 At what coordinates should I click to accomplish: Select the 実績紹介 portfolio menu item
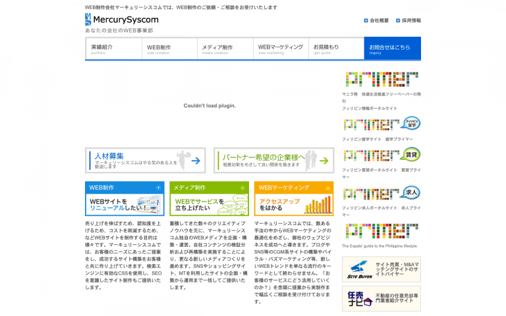pyautogui.click(x=113, y=49)
